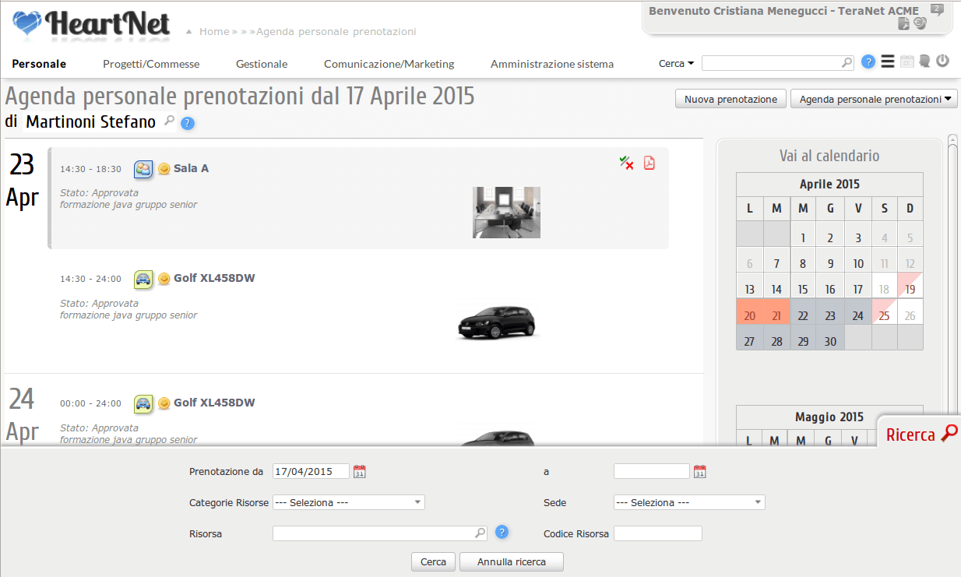
Task: Open the messages bubble icon showing 2
Action: pos(937,10)
